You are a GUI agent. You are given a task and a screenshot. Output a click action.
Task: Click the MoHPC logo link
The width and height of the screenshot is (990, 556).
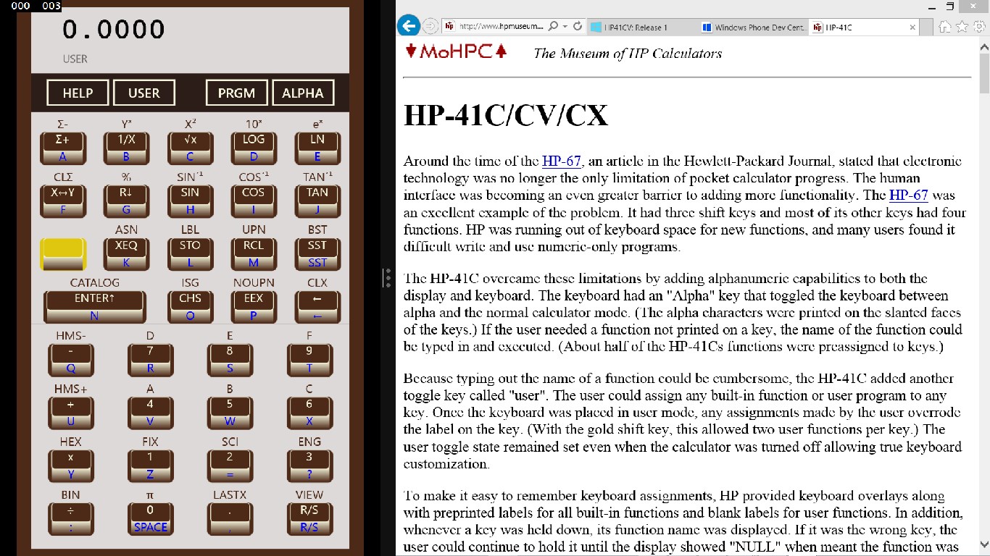pos(457,51)
